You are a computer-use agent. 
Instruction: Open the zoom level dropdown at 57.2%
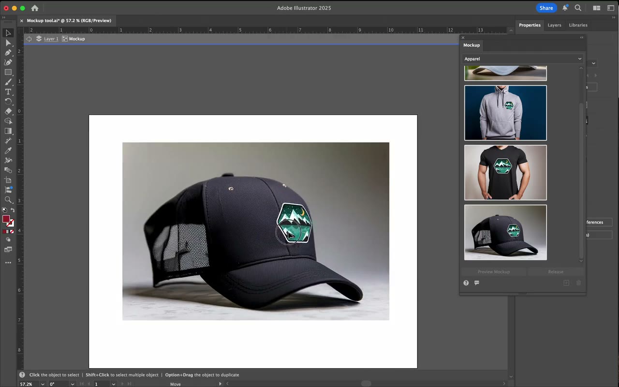[x=43, y=384]
